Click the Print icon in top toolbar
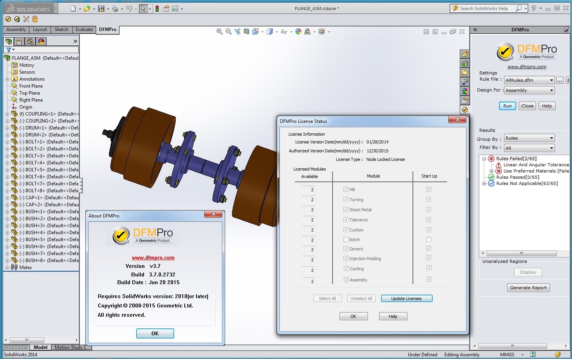This screenshot has height=359, width=572. click(x=115, y=9)
